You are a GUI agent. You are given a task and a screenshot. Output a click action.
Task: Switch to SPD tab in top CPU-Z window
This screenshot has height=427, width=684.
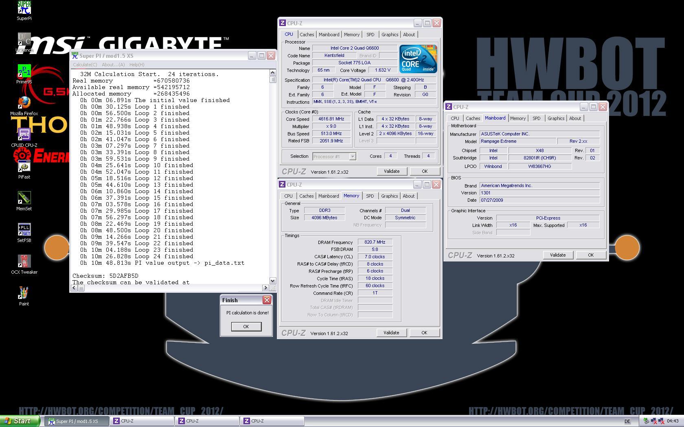click(370, 35)
